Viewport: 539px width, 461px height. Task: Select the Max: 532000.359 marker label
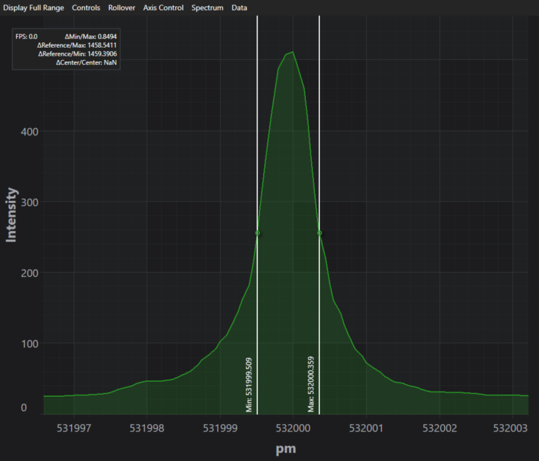click(311, 384)
